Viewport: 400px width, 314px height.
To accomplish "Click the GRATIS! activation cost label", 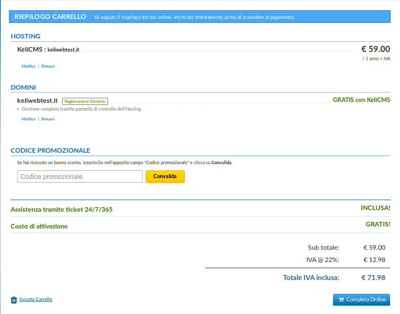I will (378, 224).
